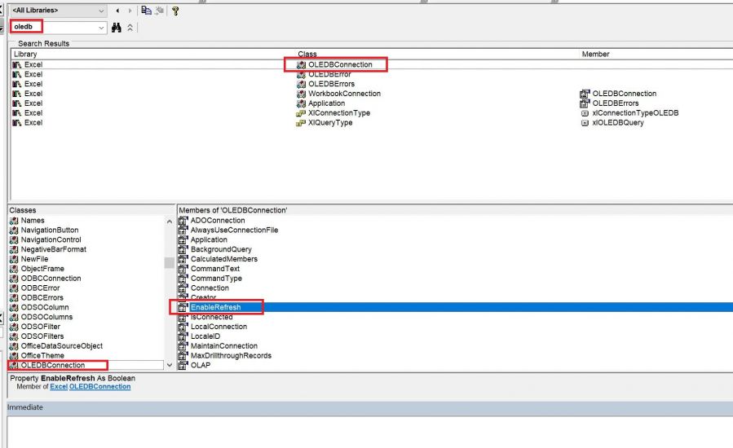Select NavigationControl class
This screenshot has width=733, height=448.
(x=51, y=239)
